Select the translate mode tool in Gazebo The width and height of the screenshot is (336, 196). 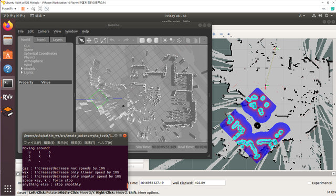89,40
